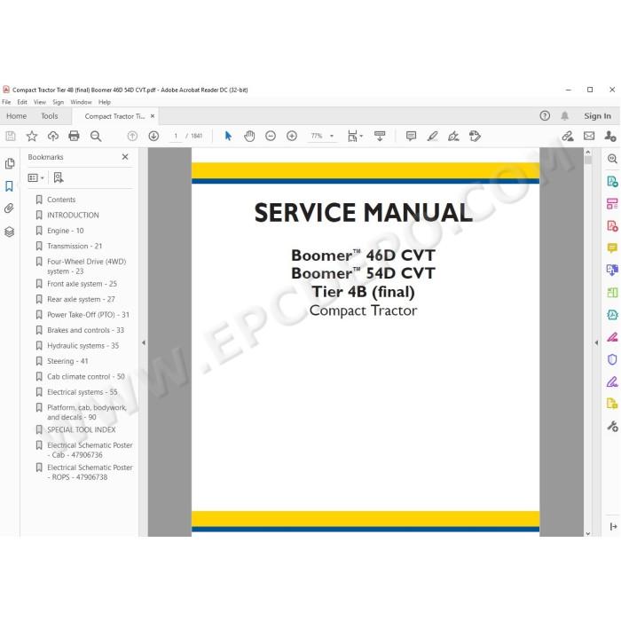Zoom in with plus icon

tap(292, 137)
